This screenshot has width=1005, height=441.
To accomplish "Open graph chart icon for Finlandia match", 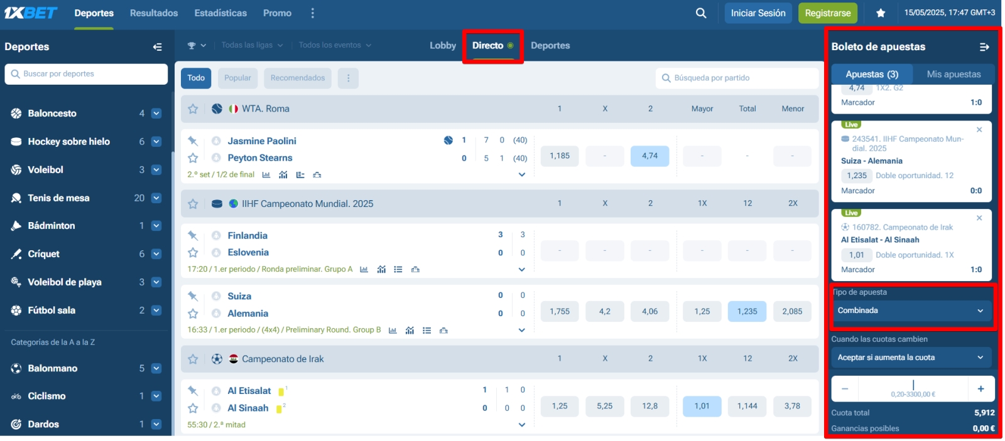I will tap(381, 270).
